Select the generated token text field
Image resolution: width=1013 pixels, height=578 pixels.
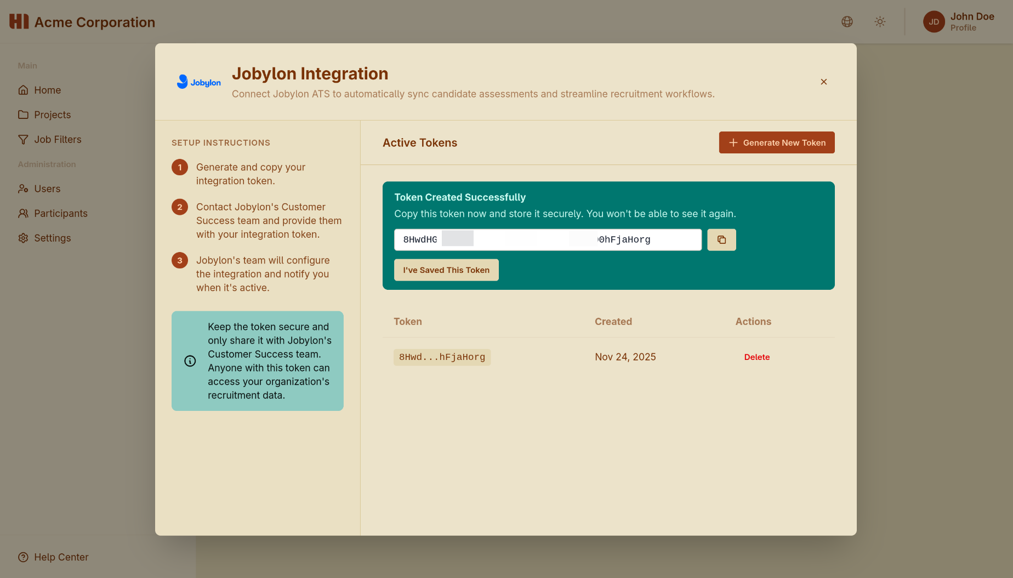click(547, 240)
